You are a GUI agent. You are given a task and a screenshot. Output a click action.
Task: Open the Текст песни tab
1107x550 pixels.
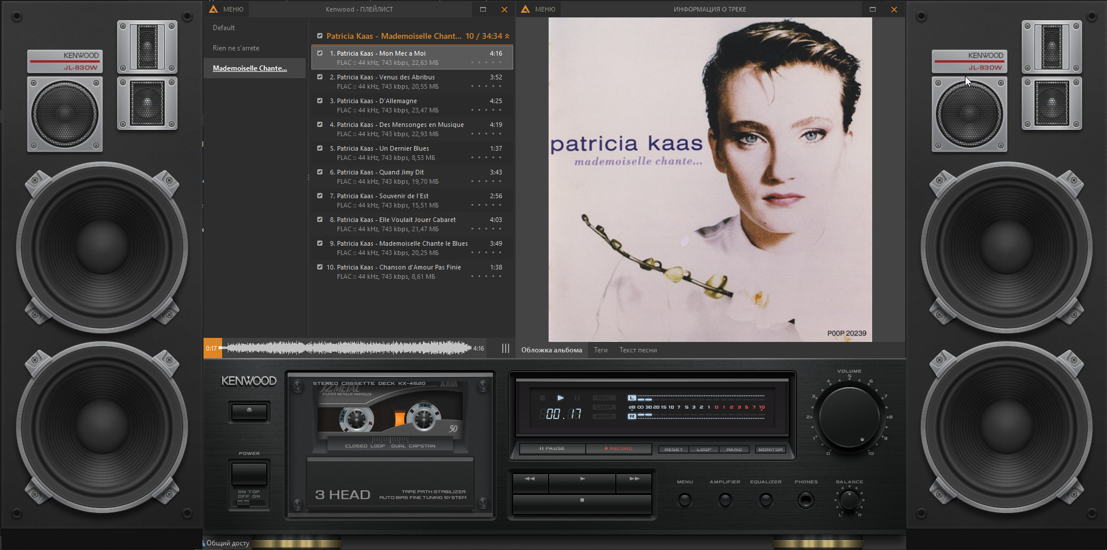(x=638, y=350)
